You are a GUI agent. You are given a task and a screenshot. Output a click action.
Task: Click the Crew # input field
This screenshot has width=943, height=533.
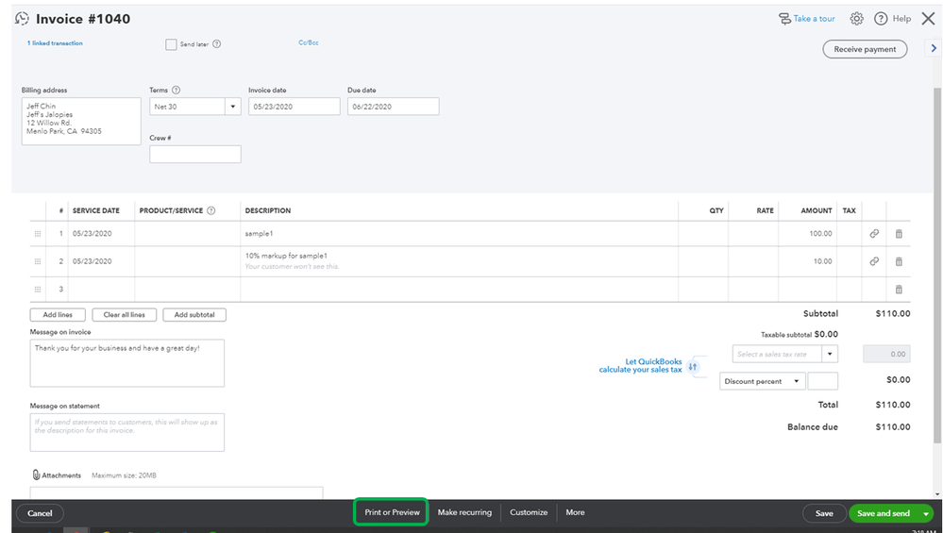tap(194, 154)
